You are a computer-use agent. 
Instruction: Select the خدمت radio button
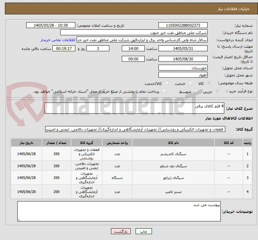coord(190,83)
